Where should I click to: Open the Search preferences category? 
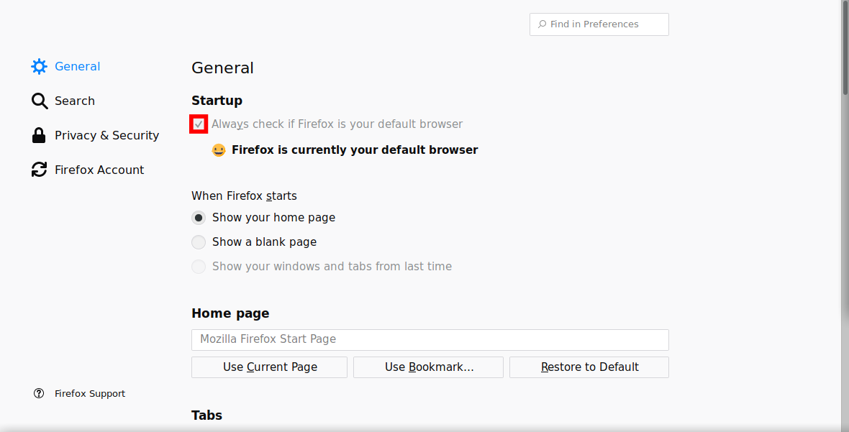tap(75, 101)
